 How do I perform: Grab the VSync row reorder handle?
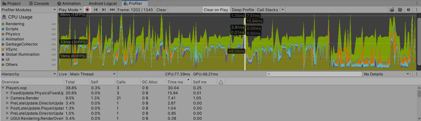[x=54, y=49]
